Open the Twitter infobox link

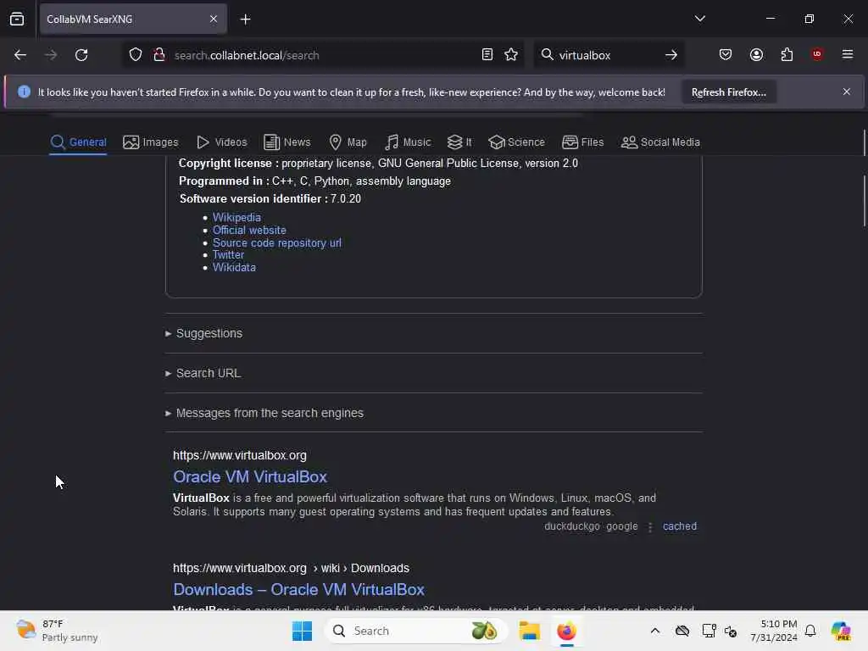228,255
